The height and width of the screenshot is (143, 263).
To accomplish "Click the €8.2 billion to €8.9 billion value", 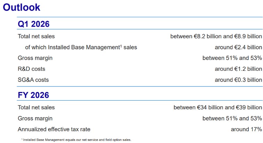I will click(216, 36).
